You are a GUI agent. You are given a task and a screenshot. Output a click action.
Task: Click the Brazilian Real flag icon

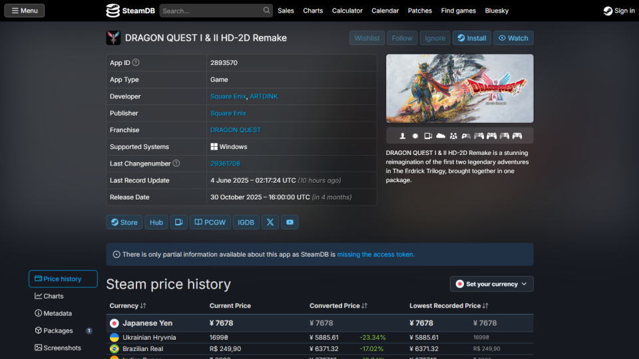click(x=114, y=349)
